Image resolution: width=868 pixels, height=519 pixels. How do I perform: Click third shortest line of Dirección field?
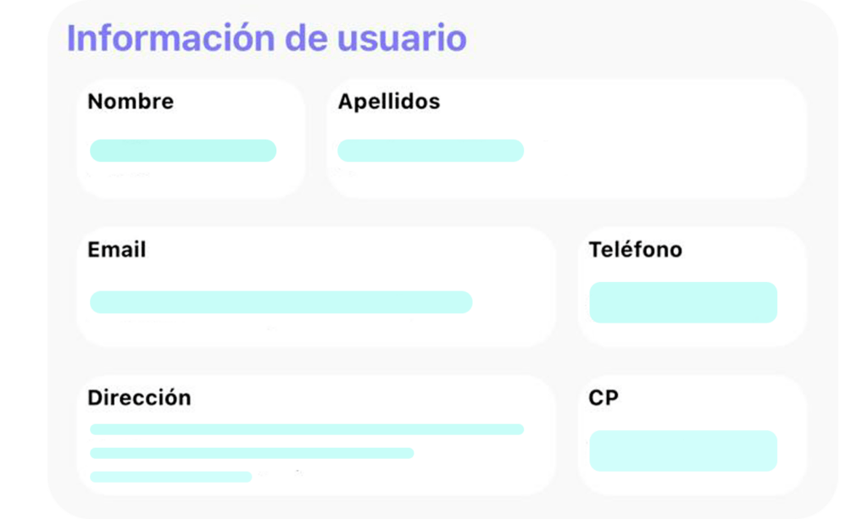[171, 477]
